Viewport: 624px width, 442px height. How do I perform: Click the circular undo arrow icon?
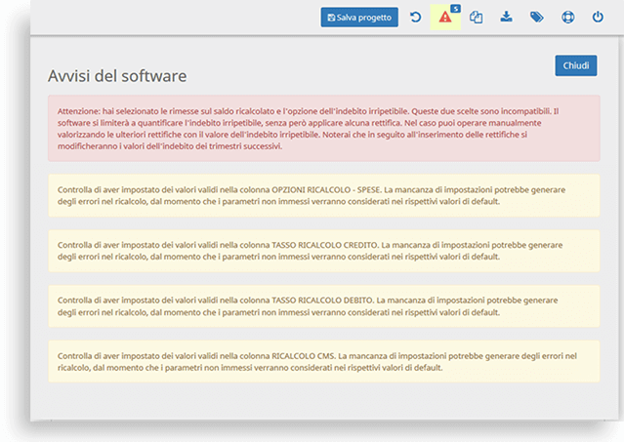[x=415, y=18]
